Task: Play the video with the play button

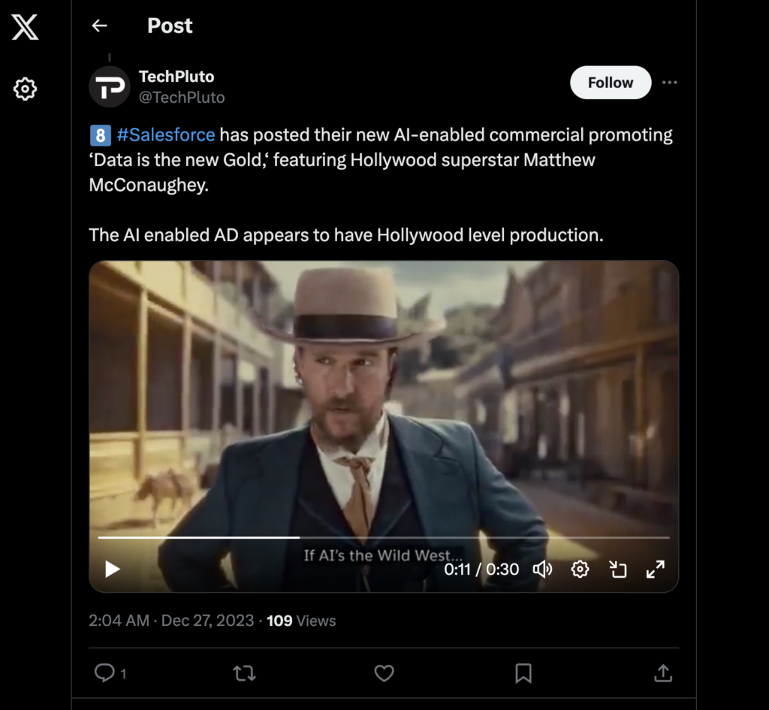Action: [x=113, y=570]
